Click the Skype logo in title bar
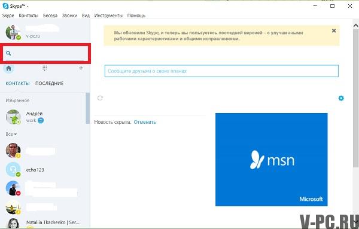Viewport: 359px width, 229px height. pyautogui.click(x=5, y=6)
